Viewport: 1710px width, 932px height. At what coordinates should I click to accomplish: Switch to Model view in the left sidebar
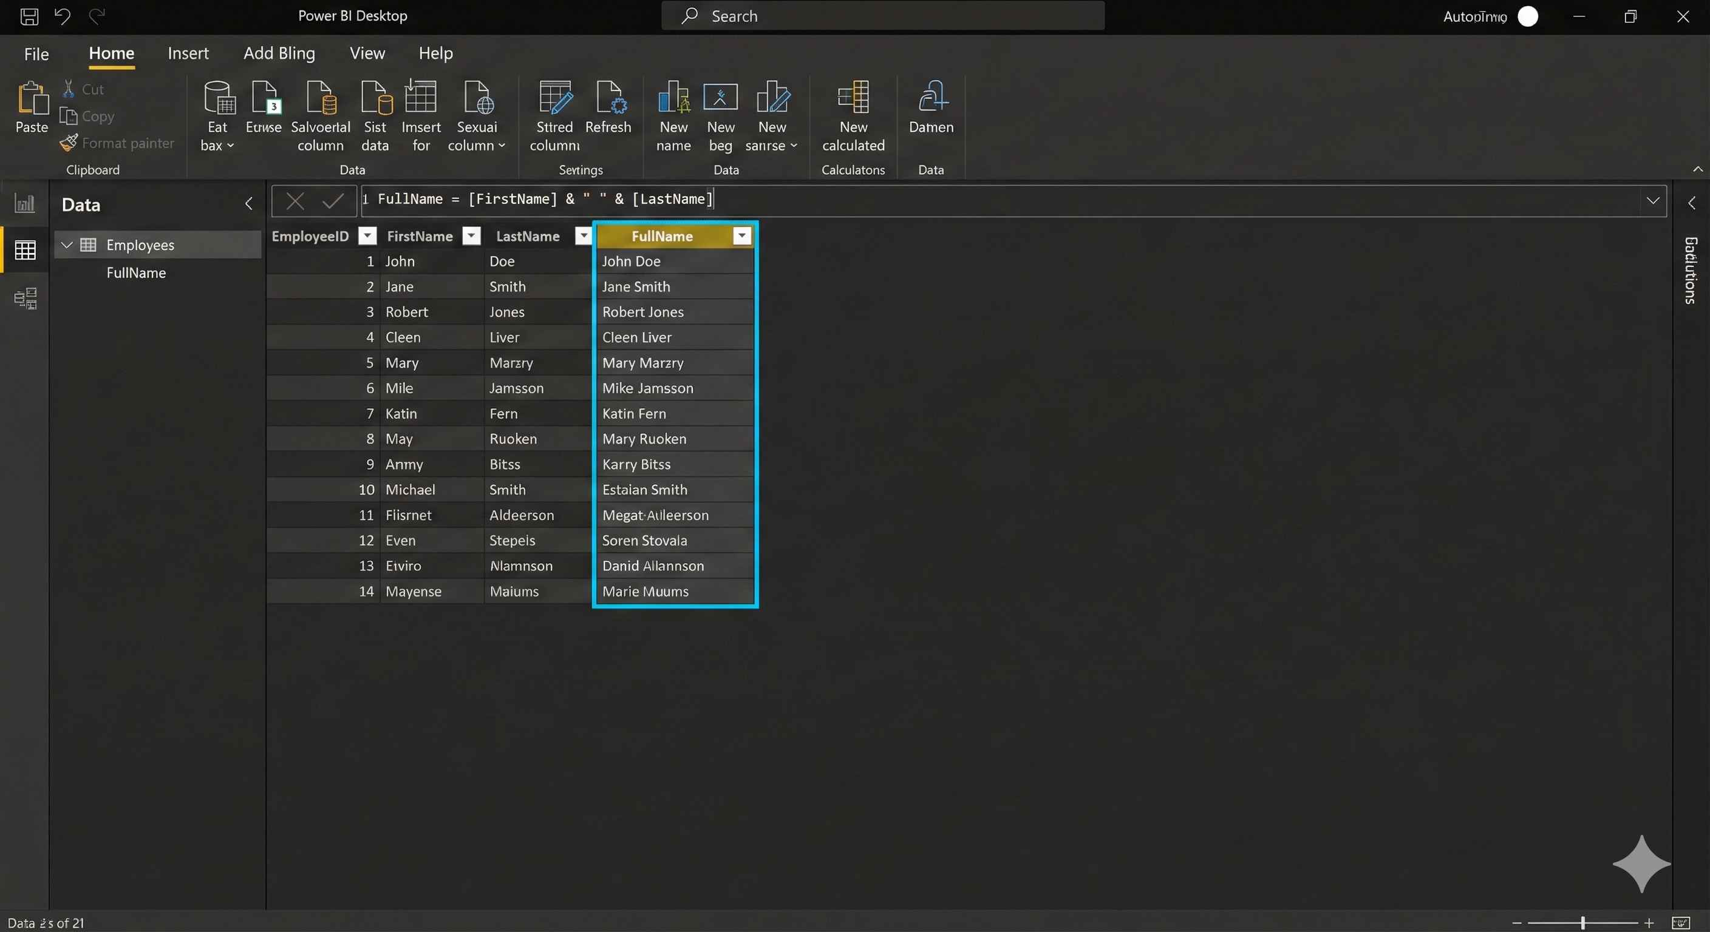26,298
